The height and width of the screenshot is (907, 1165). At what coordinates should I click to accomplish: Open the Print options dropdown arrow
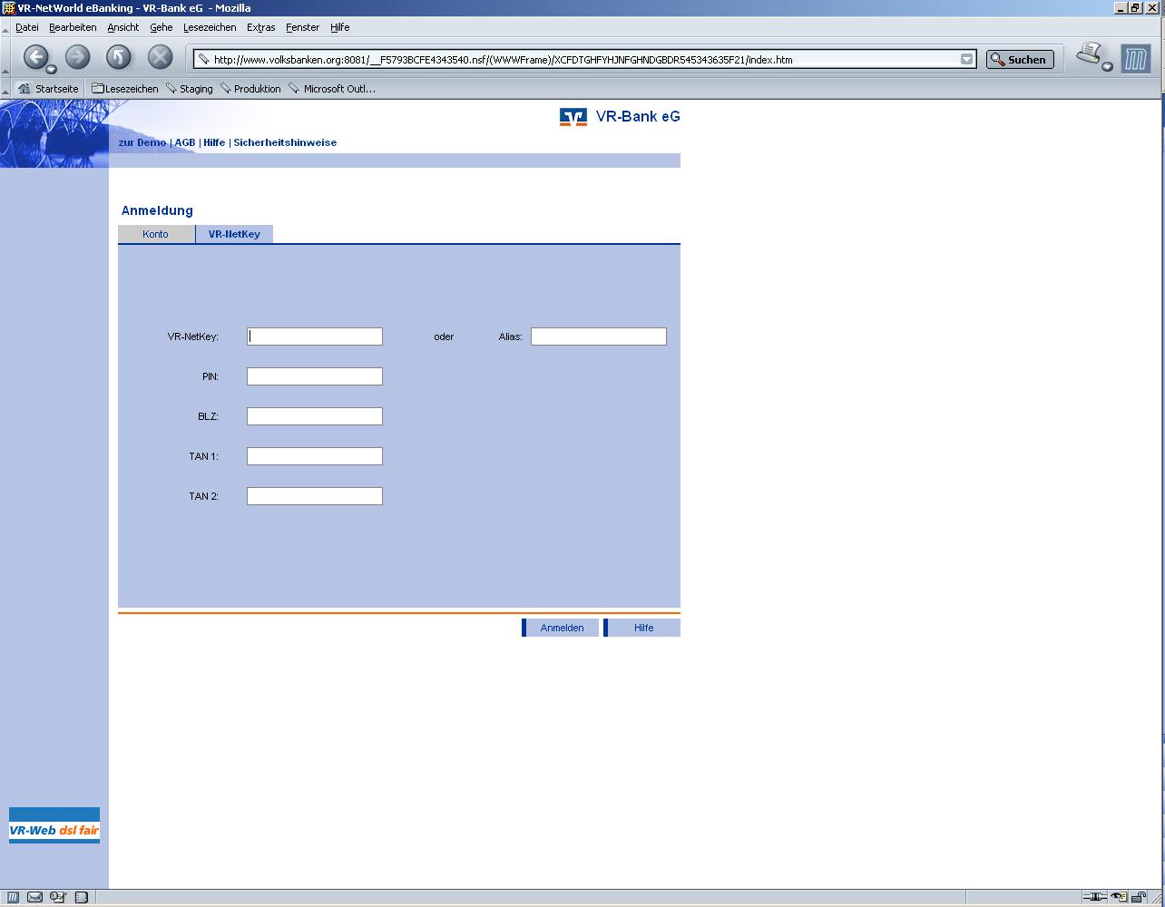pyautogui.click(x=1107, y=67)
